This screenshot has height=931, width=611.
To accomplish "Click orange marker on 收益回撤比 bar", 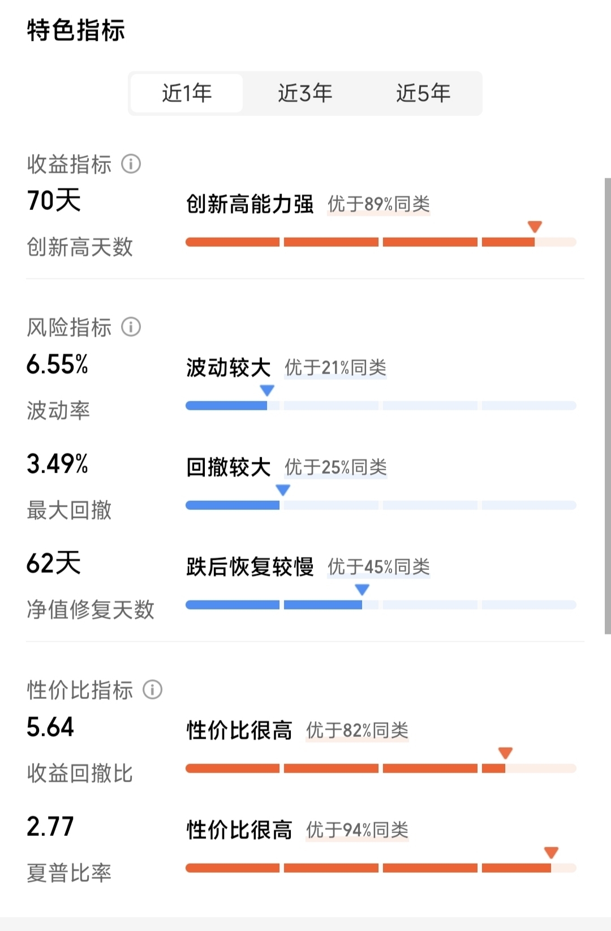I will pos(505,753).
